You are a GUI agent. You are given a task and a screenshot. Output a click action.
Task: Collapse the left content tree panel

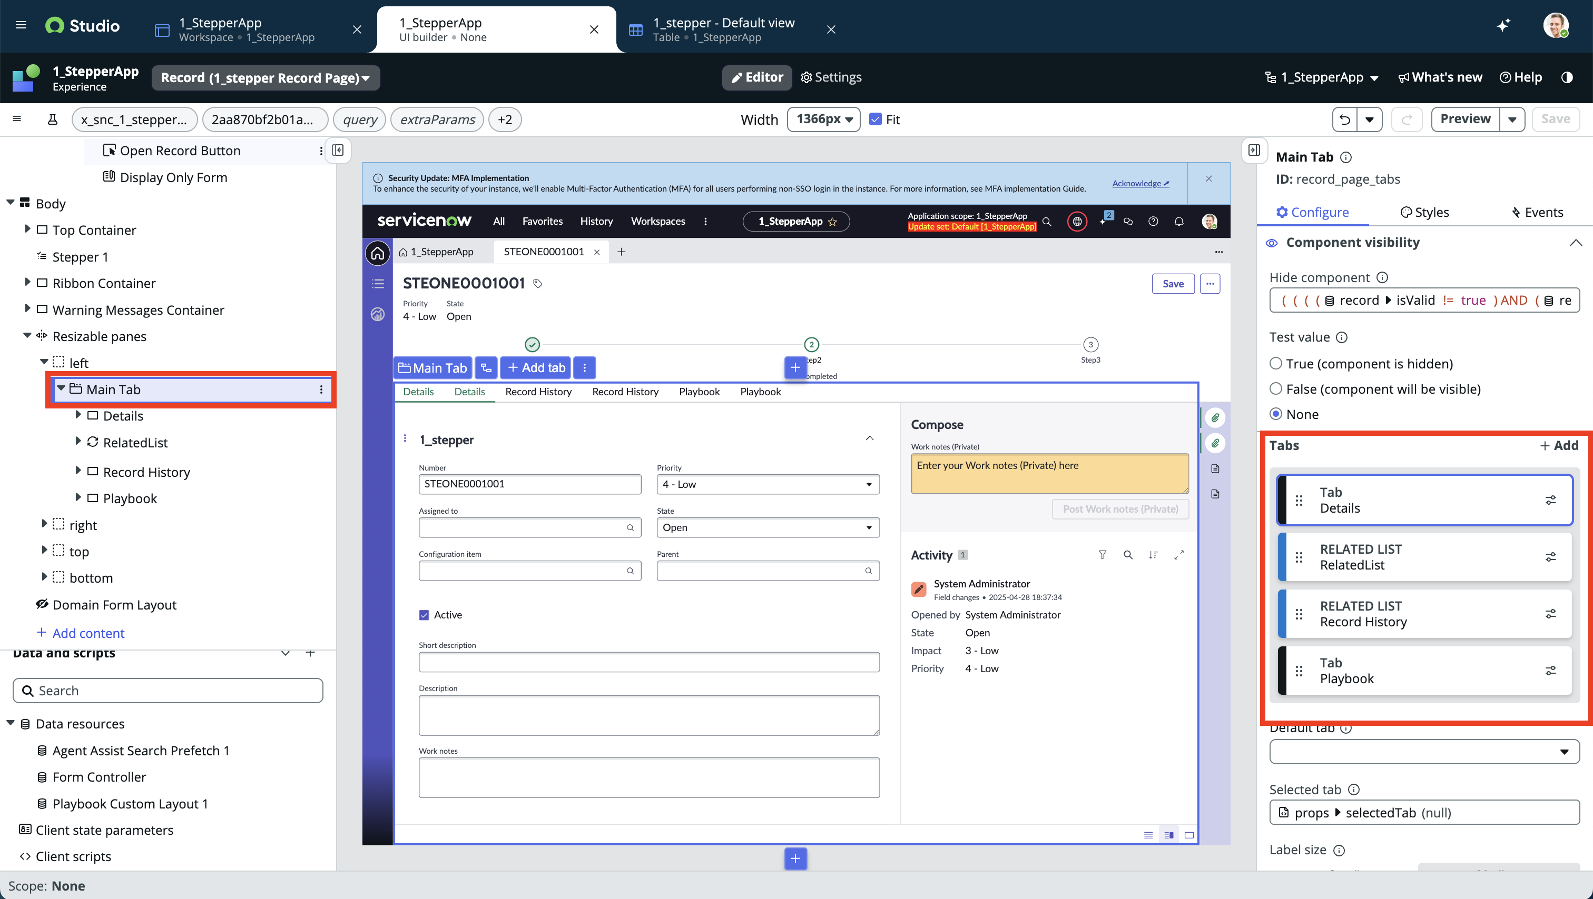[x=338, y=150]
